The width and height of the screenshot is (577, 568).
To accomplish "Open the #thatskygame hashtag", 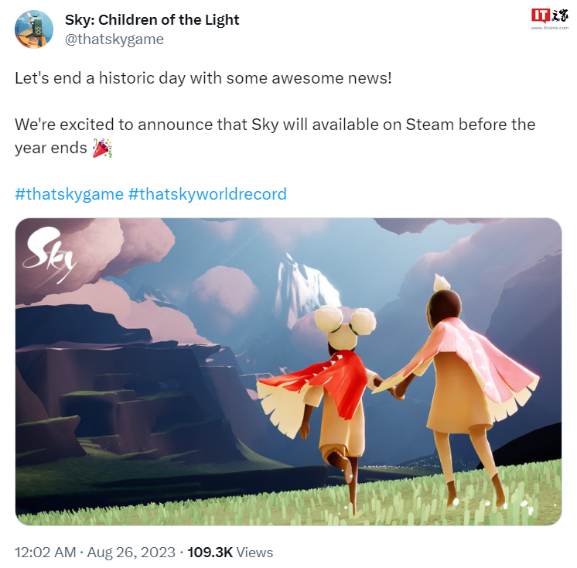I will coord(69,194).
